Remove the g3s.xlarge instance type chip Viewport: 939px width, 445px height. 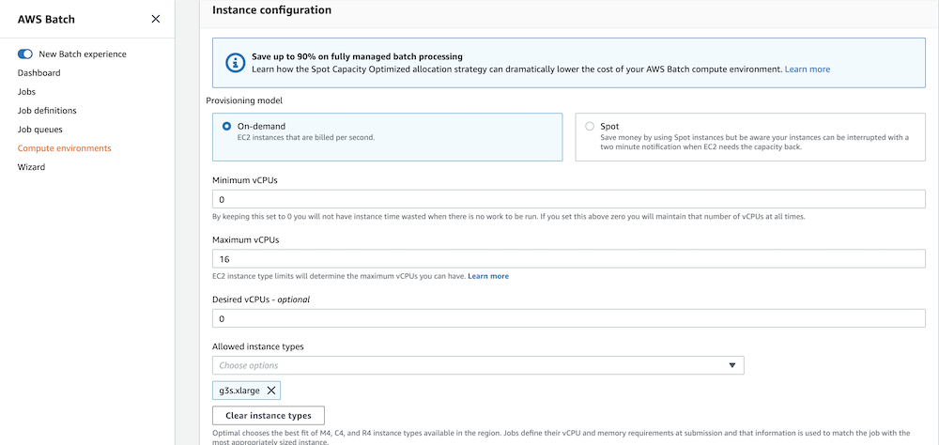[270, 391]
